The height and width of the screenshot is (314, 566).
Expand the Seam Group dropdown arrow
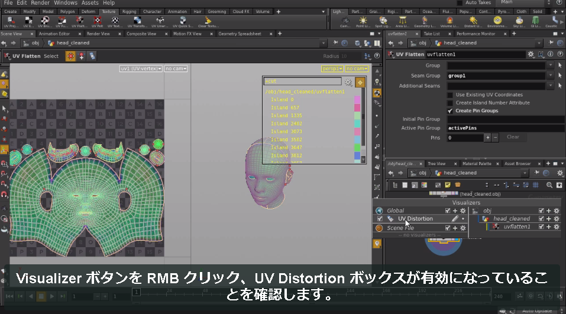coord(550,76)
